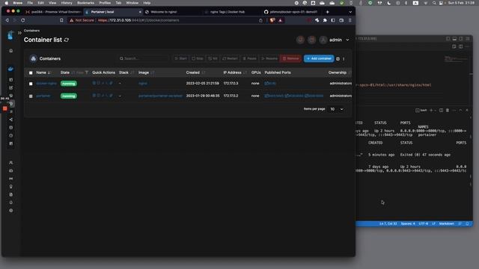The image size is (479, 269).
Task: Click the red Remove button
Action: pos(290,58)
